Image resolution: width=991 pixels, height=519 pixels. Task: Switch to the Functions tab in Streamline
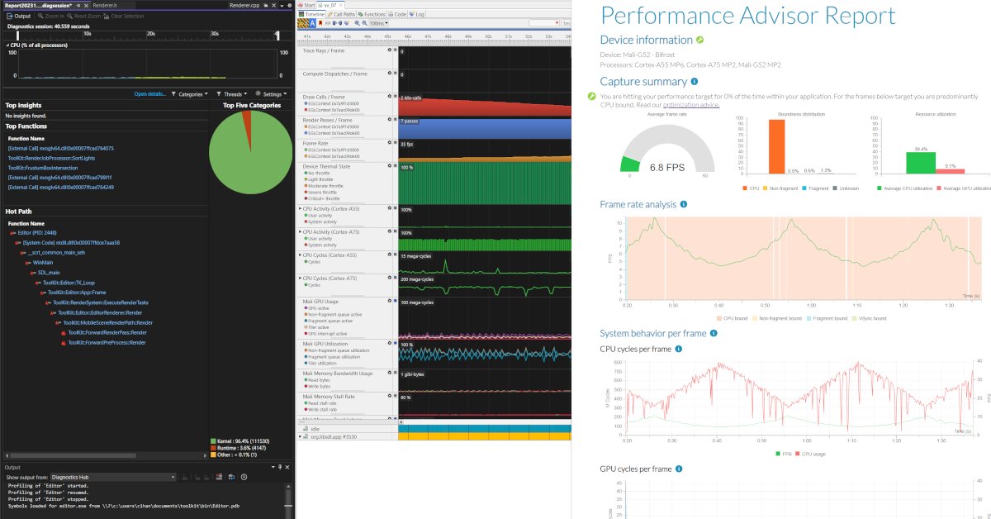pyautogui.click(x=372, y=15)
